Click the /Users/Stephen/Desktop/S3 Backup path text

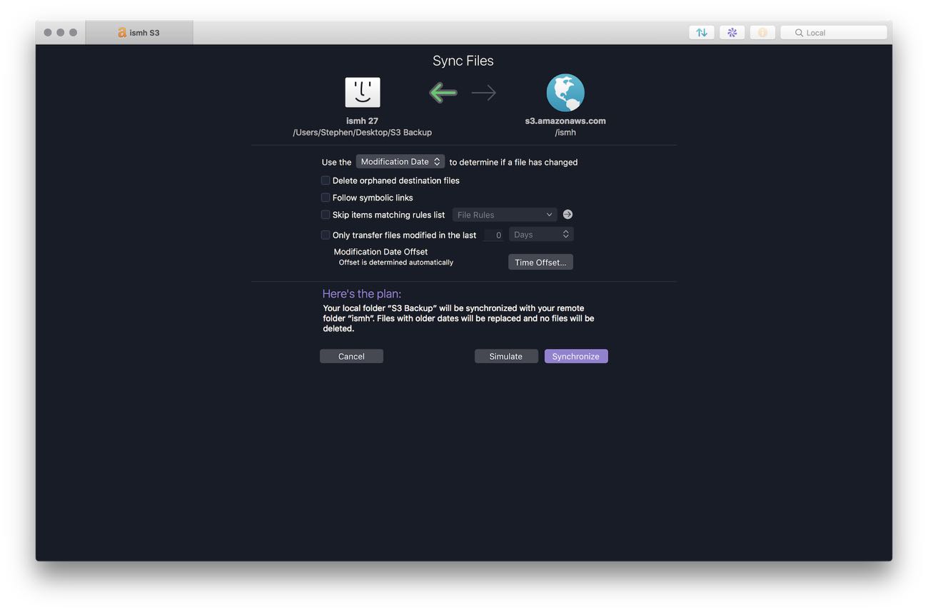(363, 133)
